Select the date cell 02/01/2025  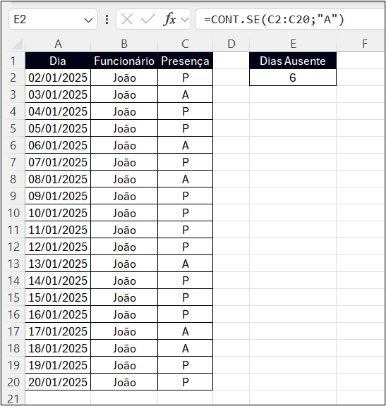(58, 78)
